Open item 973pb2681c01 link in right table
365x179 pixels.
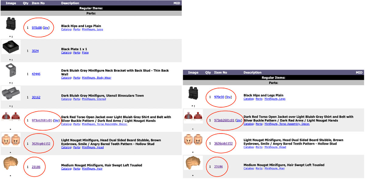click(x=224, y=120)
